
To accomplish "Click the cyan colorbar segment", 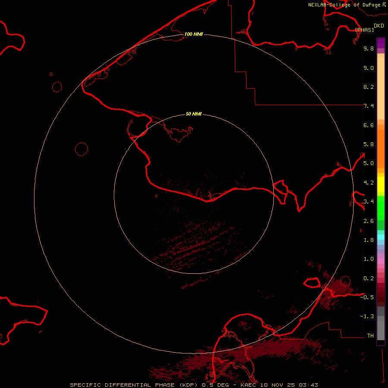I will [x=381, y=237].
